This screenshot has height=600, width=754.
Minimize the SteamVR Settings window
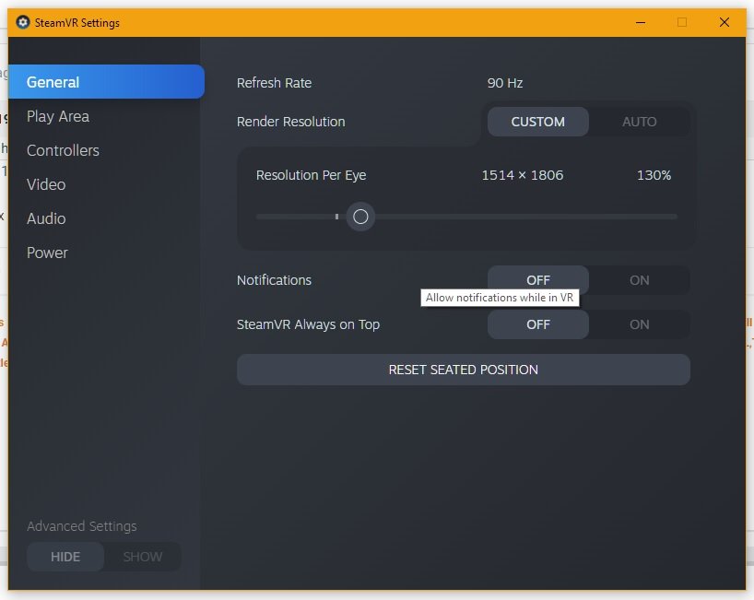[640, 22]
